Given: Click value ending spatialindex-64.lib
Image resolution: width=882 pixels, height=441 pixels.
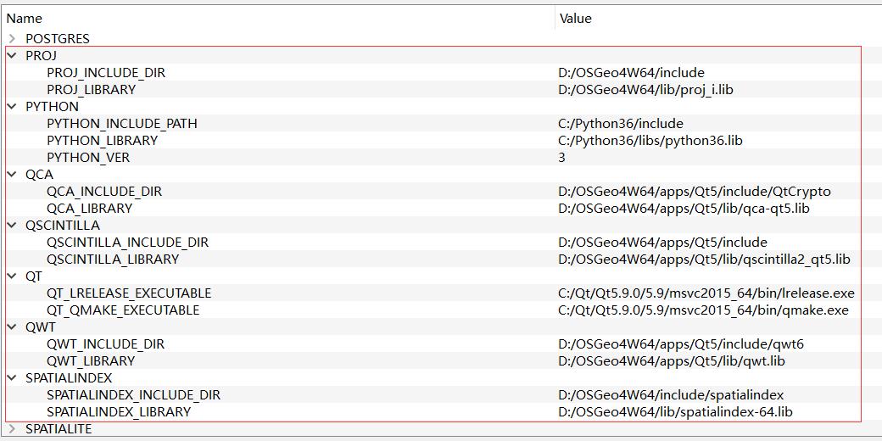Looking at the screenshot, I should point(676,412).
